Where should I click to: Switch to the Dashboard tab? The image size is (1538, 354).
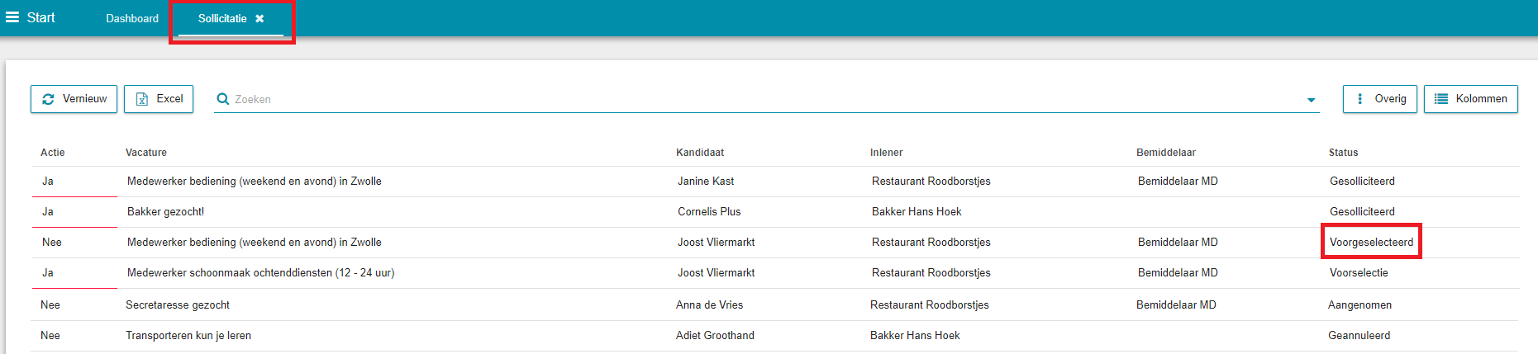click(x=132, y=18)
